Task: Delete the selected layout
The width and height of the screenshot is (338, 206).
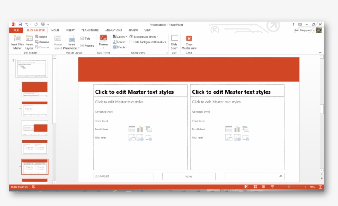Action: click(x=41, y=37)
